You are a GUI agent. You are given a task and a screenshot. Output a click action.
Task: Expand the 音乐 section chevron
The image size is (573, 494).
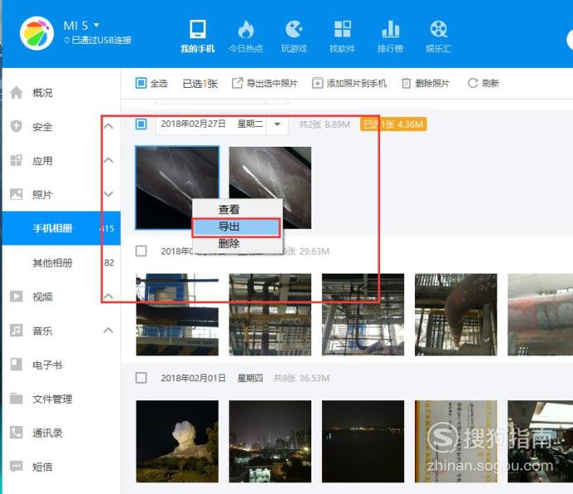point(108,331)
